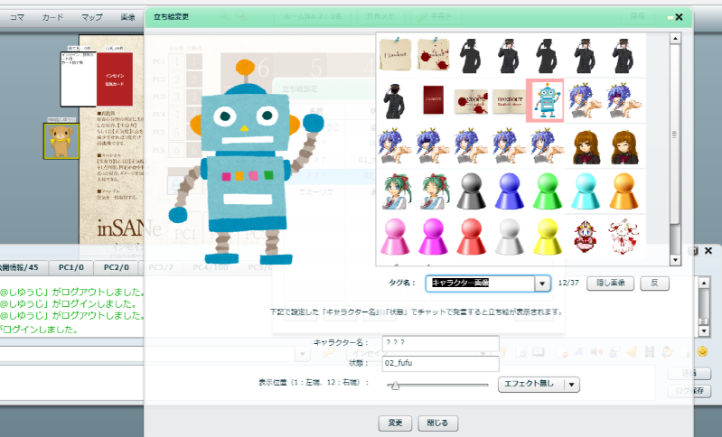Image resolution: width=722 pixels, height=437 pixels.
Task: Select the green-haired girl with open eyes
Action: [x=395, y=191]
